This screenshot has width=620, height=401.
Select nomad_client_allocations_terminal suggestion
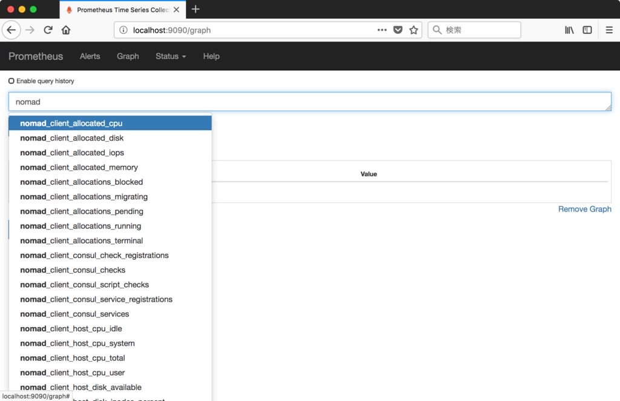click(x=110, y=240)
